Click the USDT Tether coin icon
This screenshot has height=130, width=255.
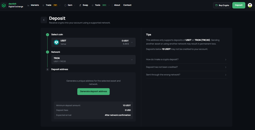click(56, 42)
